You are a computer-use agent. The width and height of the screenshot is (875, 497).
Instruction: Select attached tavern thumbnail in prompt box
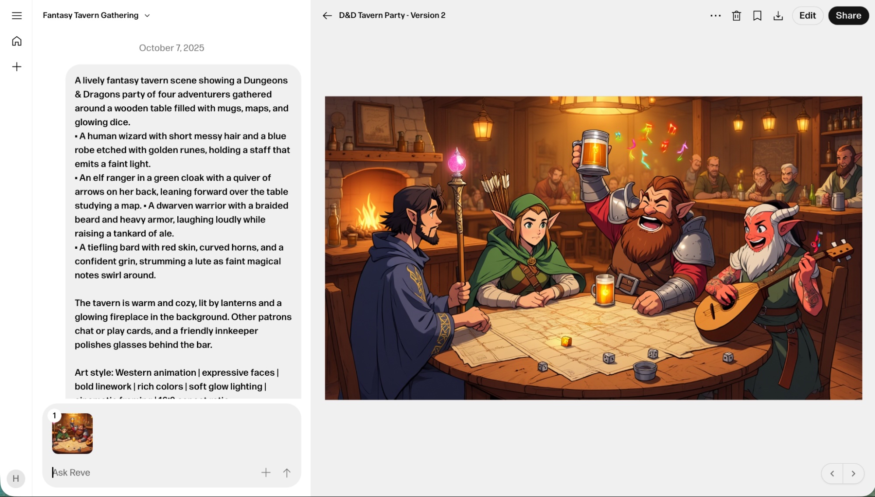72,434
